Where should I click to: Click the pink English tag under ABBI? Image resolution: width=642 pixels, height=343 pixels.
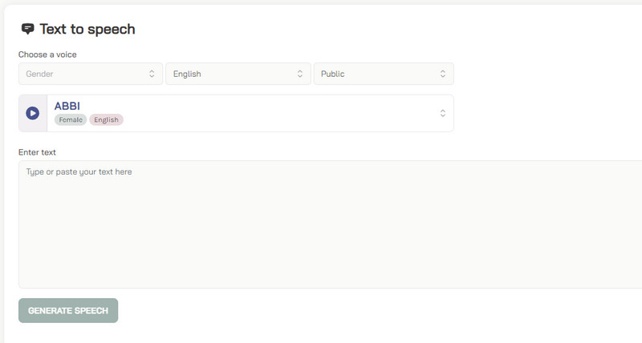pyautogui.click(x=106, y=120)
